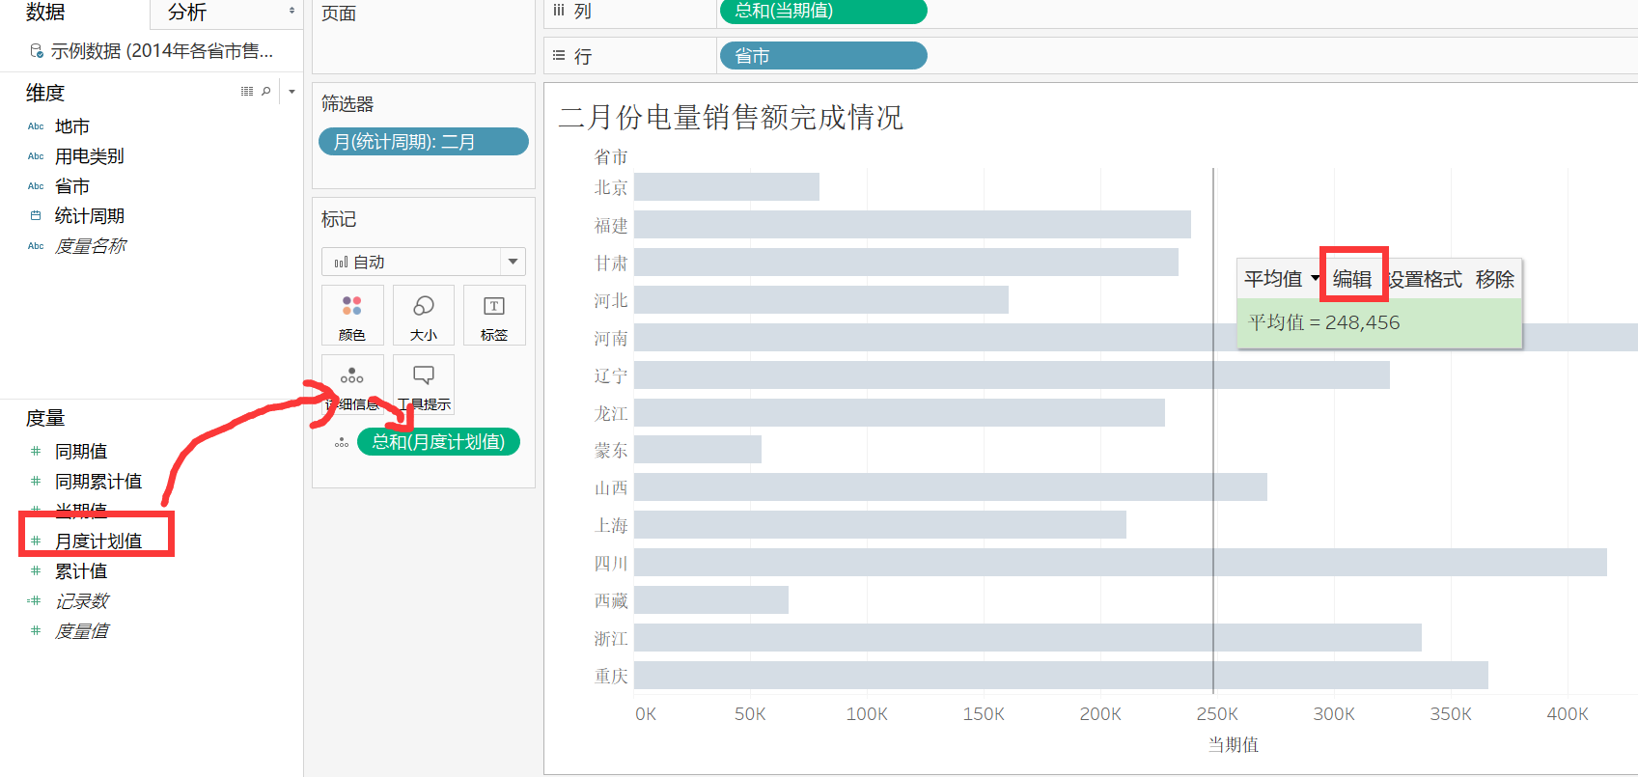The image size is (1638, 777).
Task: Click 编辑 in the reference line tooltip
Action: point(1352,279)
